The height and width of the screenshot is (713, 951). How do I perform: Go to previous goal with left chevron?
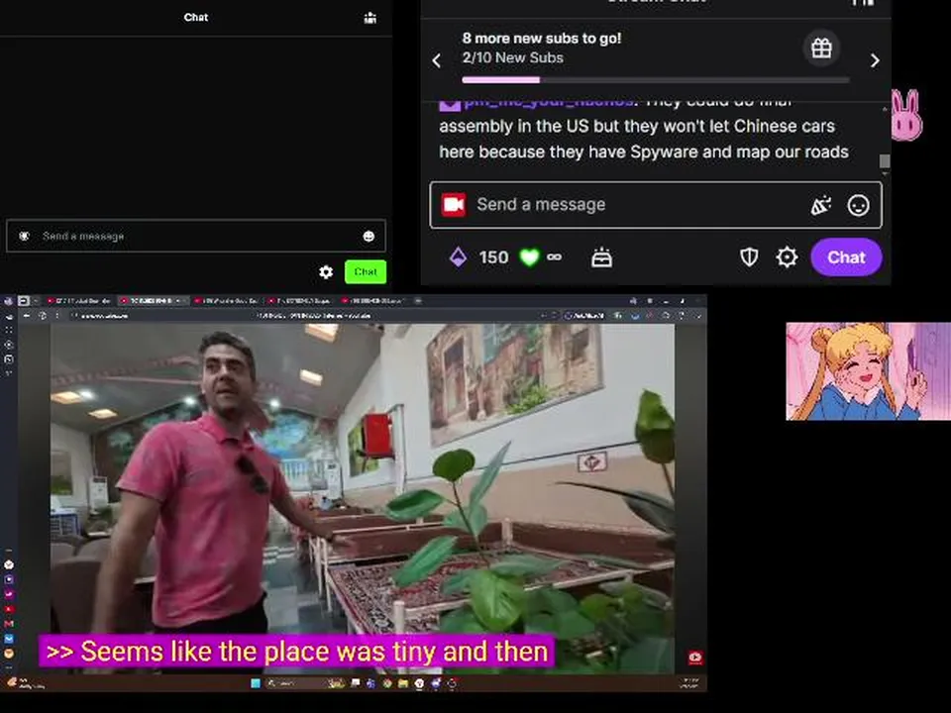pyautogui.click(x=437, y=60)
